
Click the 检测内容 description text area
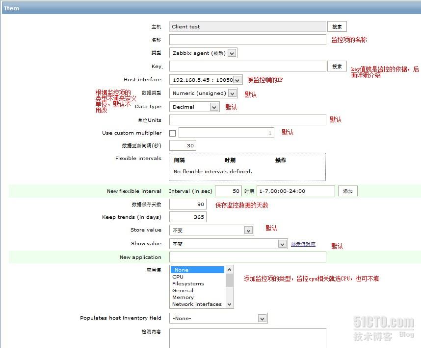(x=248, y=338)
